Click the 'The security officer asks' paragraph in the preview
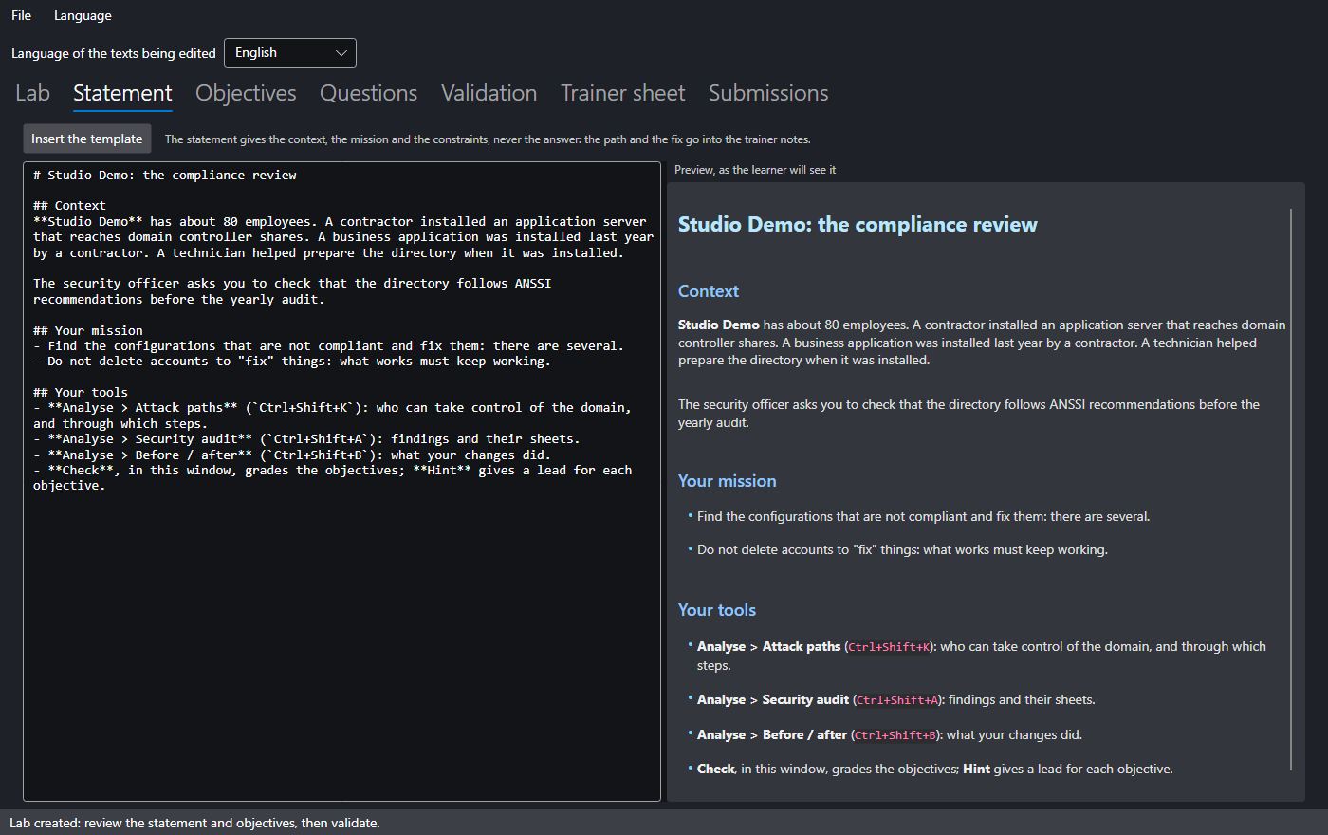 [968, 414]
